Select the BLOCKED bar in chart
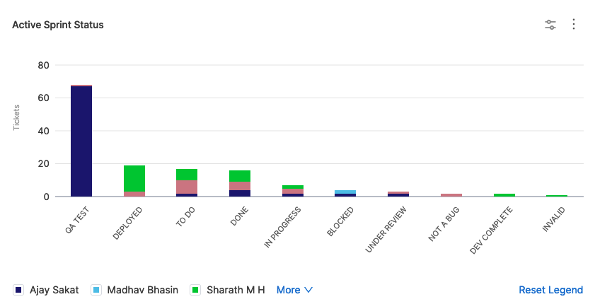595x304 pixels. pos(345,193)
